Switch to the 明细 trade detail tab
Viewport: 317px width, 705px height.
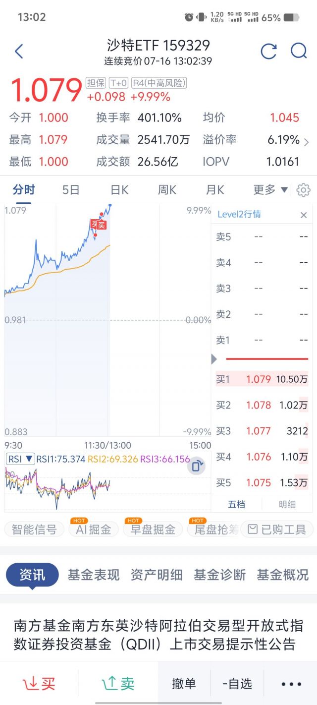point(286,504)
